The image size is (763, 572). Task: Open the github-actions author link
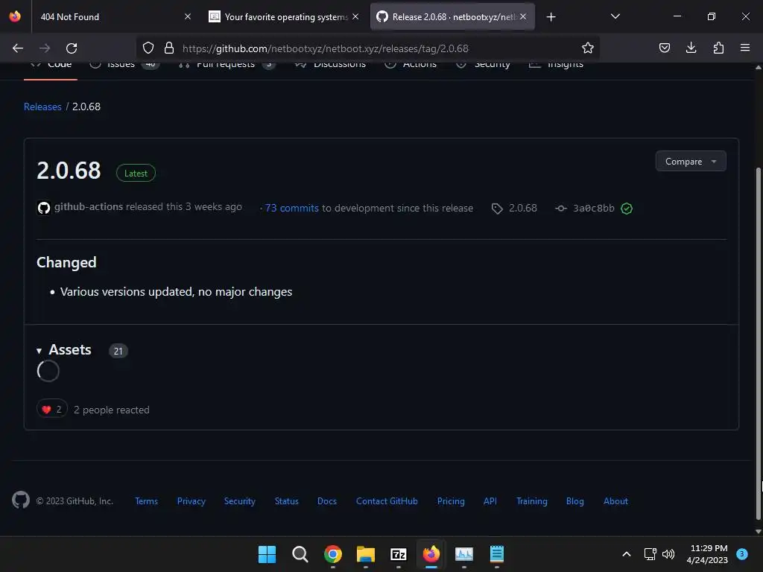(89, 207)
